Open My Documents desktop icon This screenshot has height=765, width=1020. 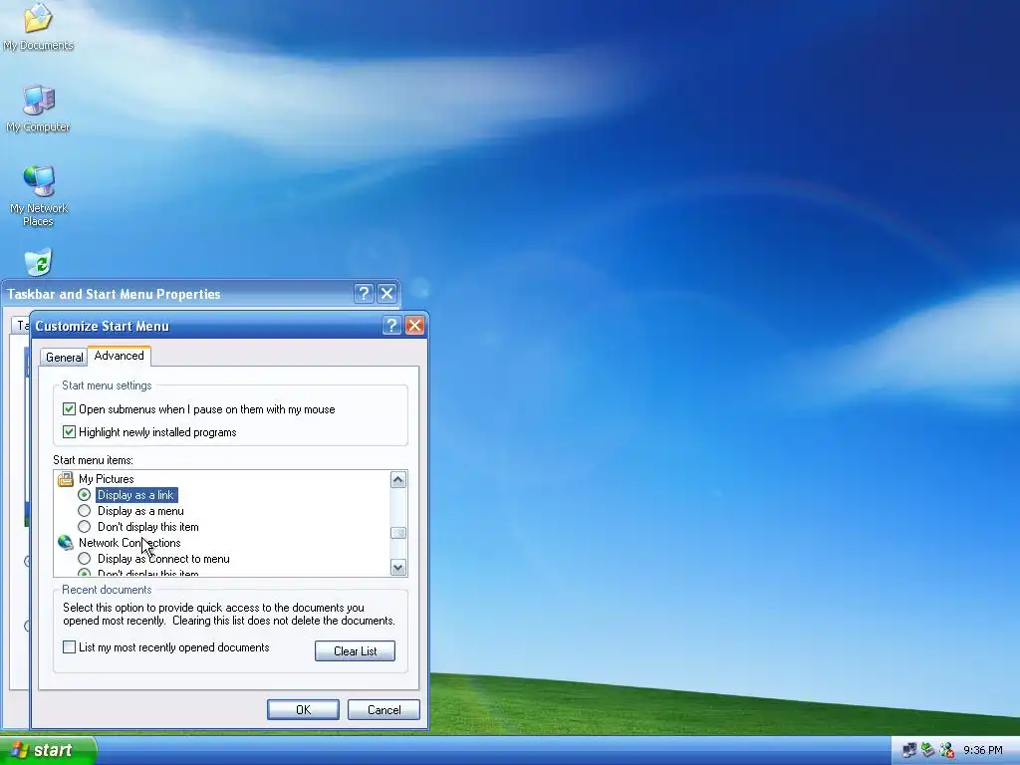39,26
